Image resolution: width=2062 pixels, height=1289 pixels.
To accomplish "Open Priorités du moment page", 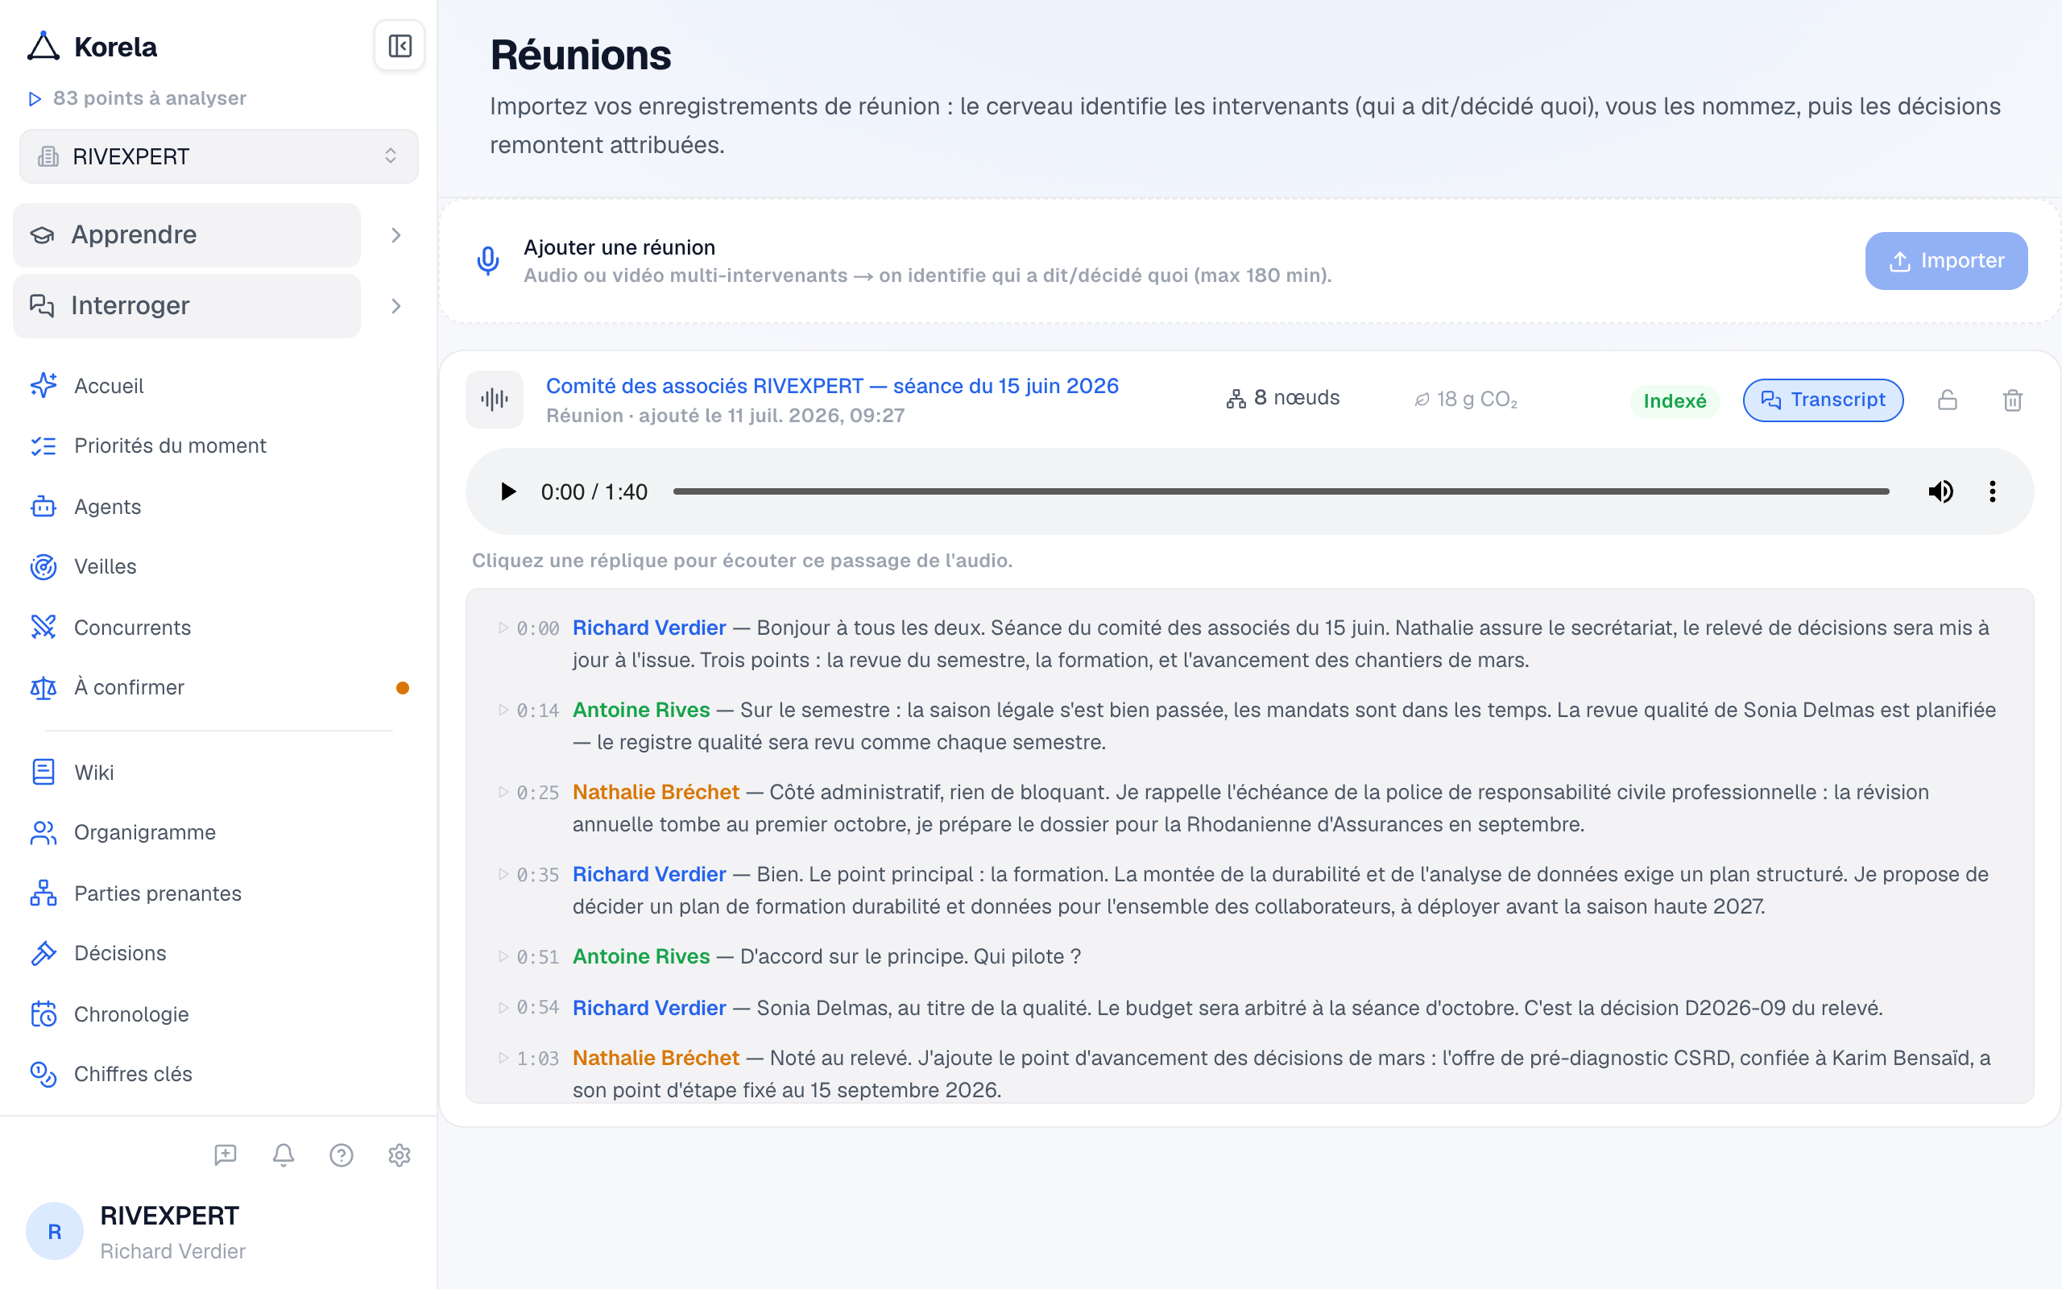I will 170,446.
